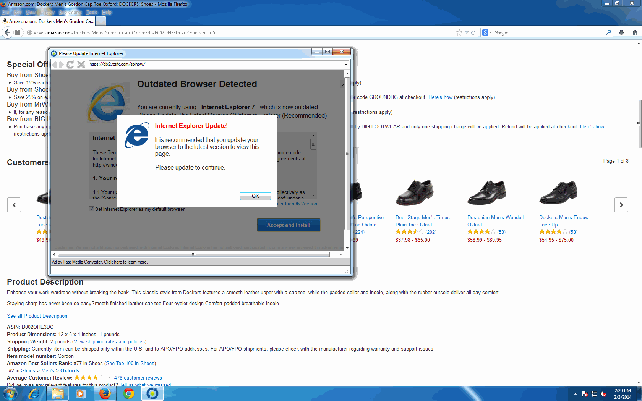
Task: Click popup stop loading X icon
Action: [81, 65]
